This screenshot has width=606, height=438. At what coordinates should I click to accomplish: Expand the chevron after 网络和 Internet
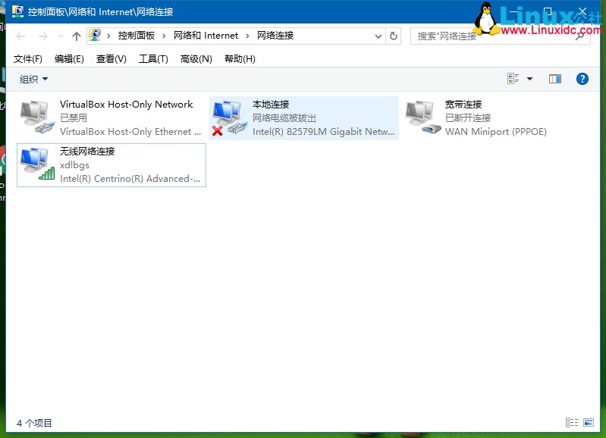pyautogui.click(x=247, y=36)
